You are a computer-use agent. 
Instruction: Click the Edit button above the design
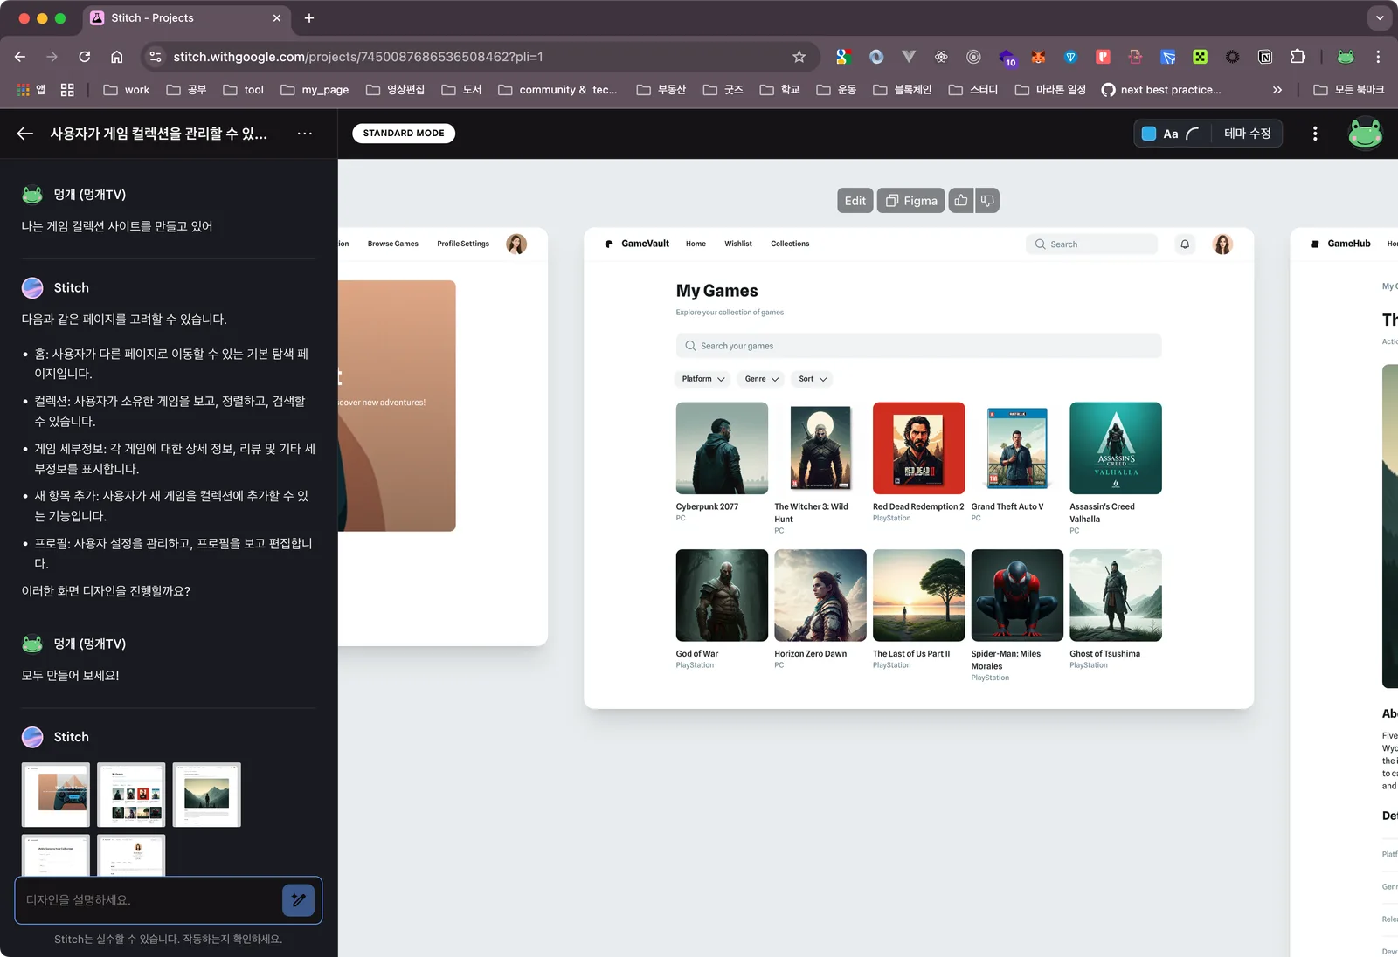tap(855, 201)
